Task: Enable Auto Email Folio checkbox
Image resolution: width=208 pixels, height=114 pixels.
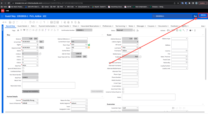Action: (x=123, y=89)
